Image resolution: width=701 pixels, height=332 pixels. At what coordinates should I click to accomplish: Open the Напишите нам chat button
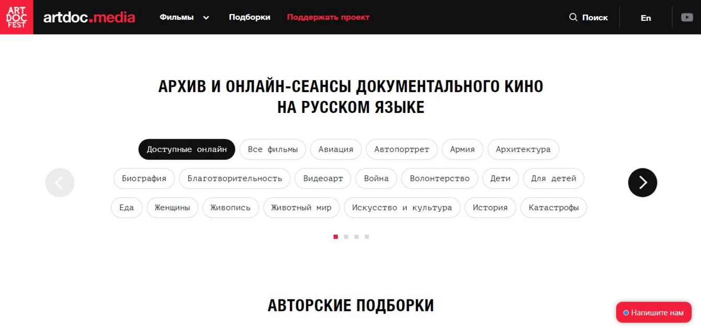pyautogui.click(x=654, y=313)
